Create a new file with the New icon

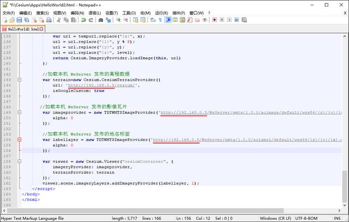tap(5, 20)
